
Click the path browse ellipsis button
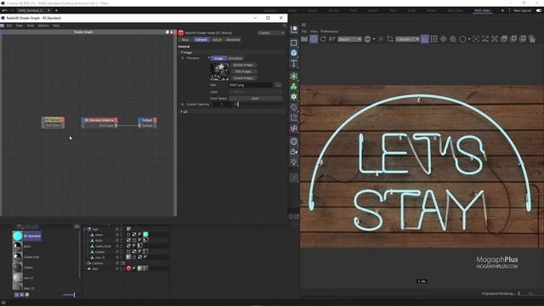point(278,85)
